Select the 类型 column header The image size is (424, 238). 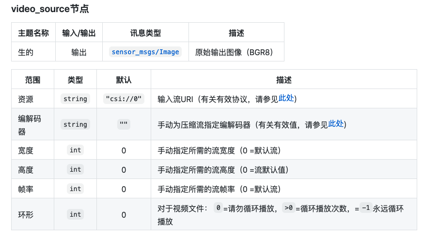coord(75,80)
